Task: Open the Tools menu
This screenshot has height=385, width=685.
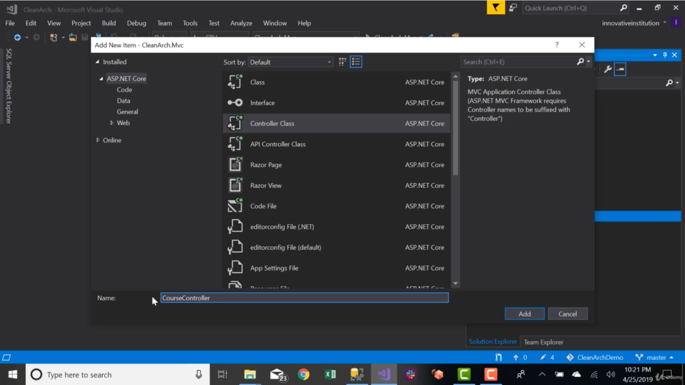Action: (190, 23)
